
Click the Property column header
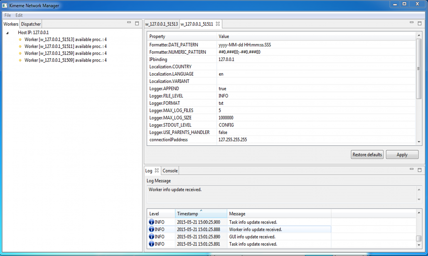[x=182, y=36]
